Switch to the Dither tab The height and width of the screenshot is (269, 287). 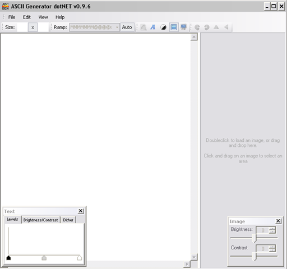coord(68,220)
